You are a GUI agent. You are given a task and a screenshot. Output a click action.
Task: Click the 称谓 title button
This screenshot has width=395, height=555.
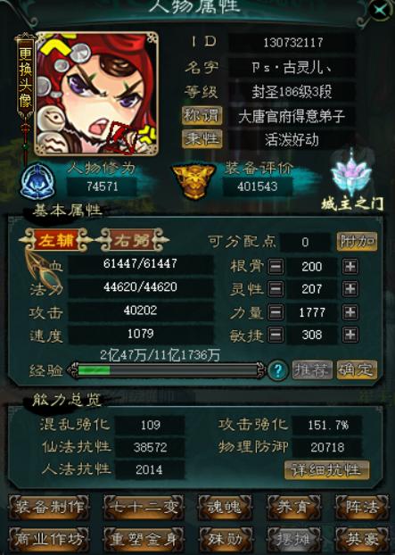[x=202, y=116]
